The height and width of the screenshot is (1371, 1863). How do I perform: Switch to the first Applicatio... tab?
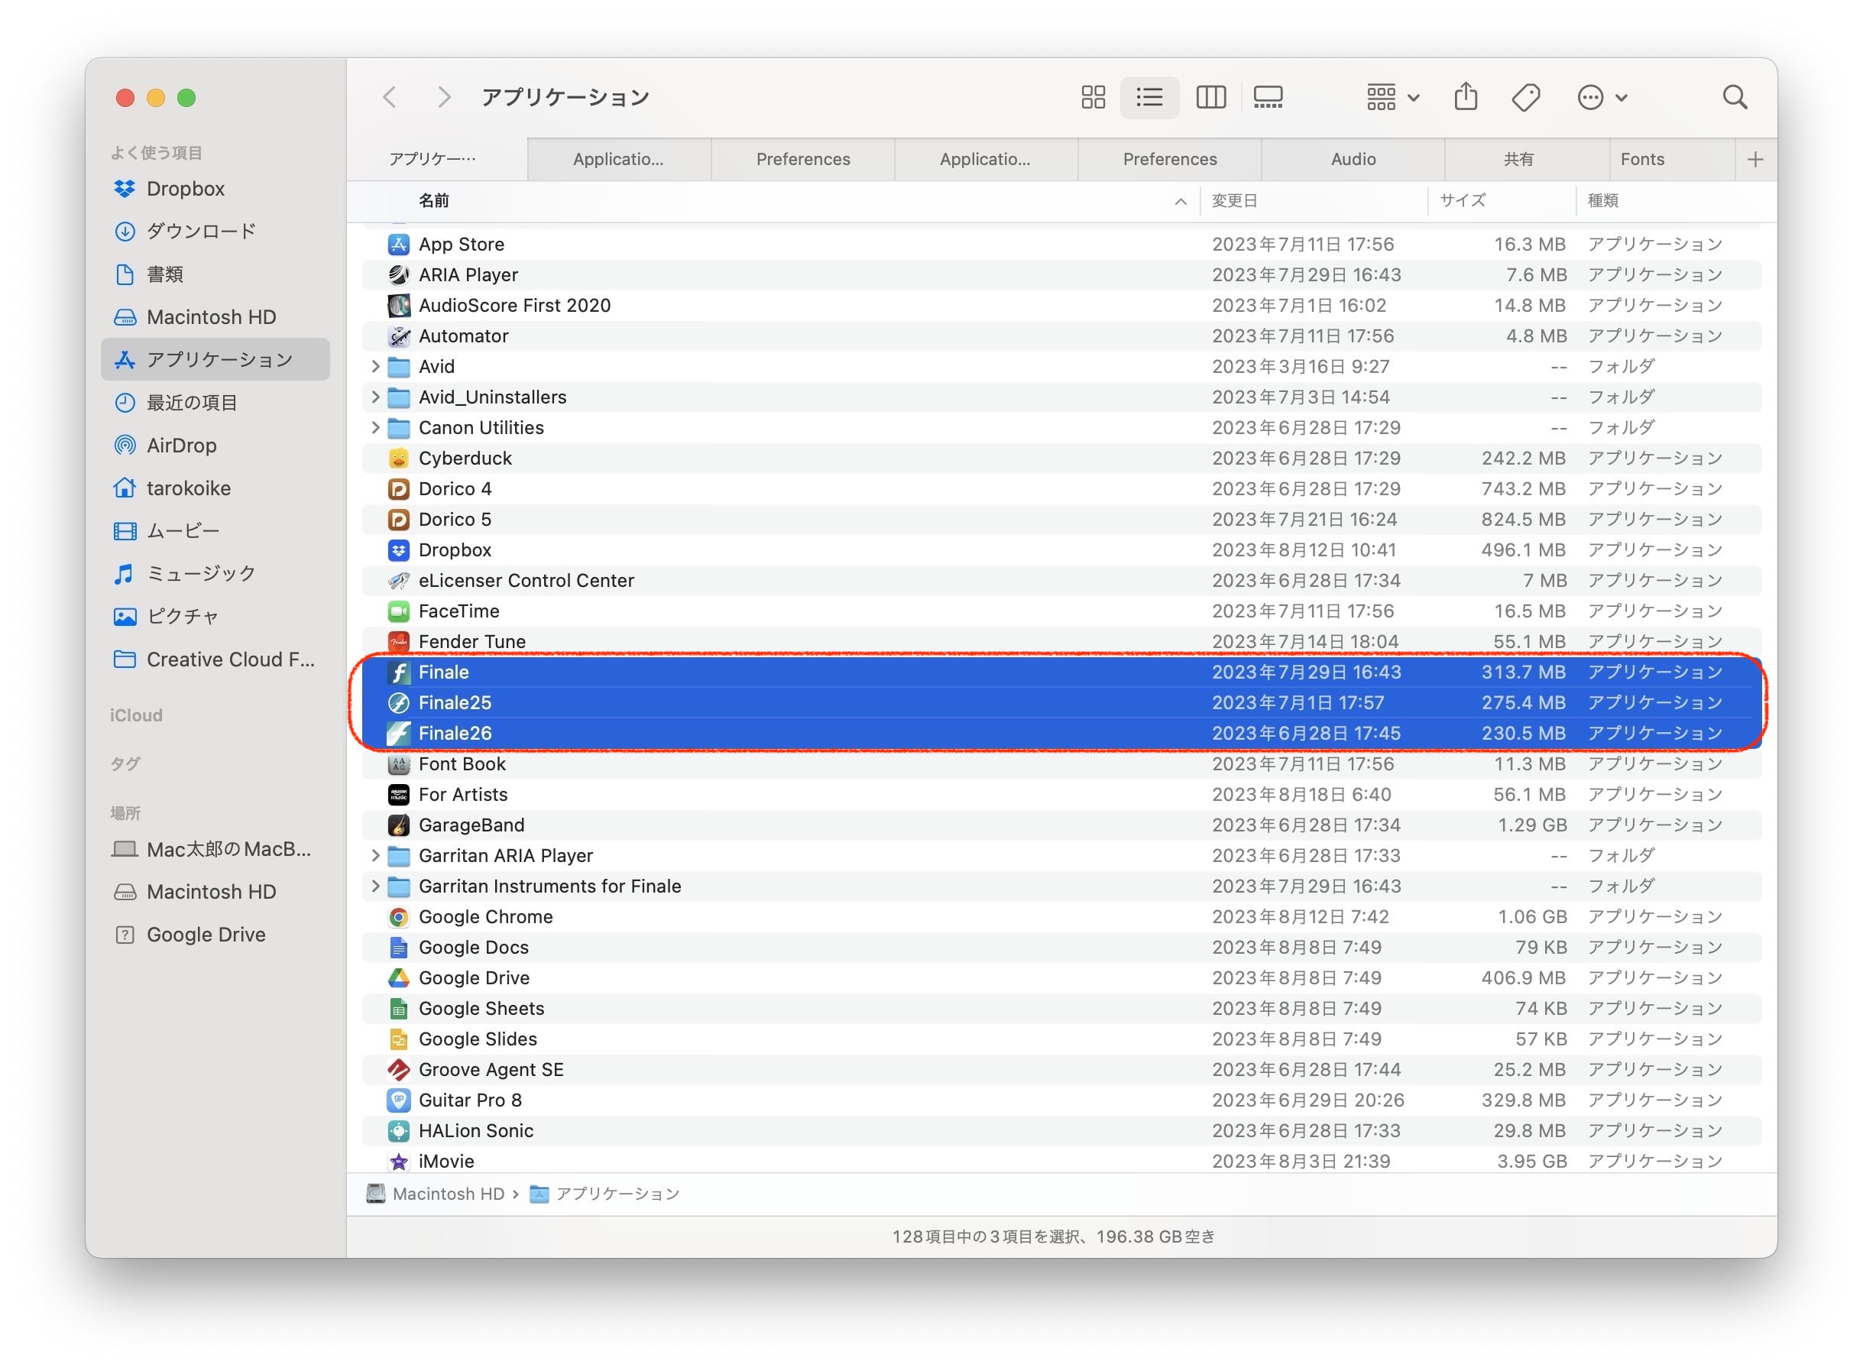click(x=618, y=160)
